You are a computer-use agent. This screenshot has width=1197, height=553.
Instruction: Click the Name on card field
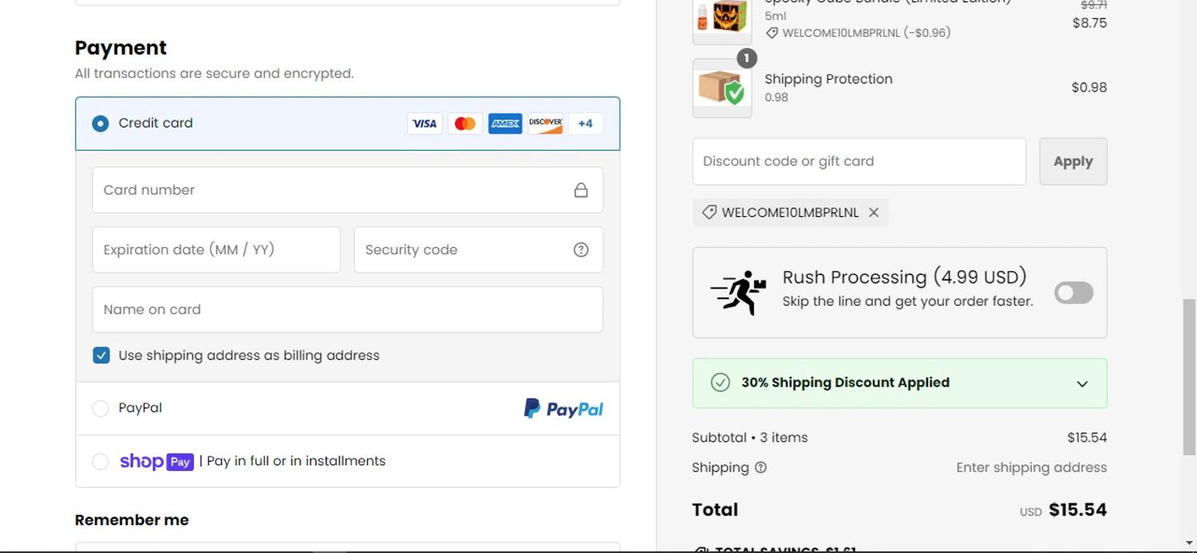pos(347,309)
